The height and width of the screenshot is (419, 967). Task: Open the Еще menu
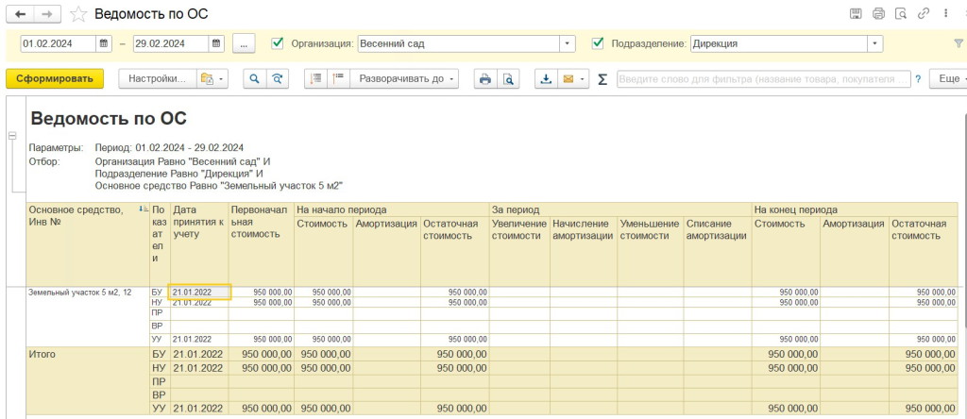pos(947,79)
